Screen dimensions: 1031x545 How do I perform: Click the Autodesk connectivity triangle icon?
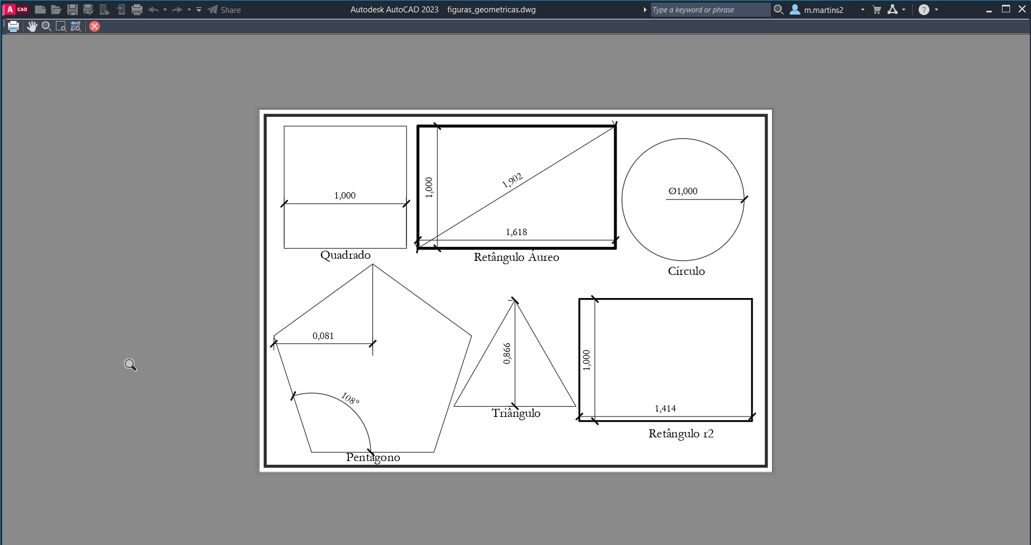(892, 10)
